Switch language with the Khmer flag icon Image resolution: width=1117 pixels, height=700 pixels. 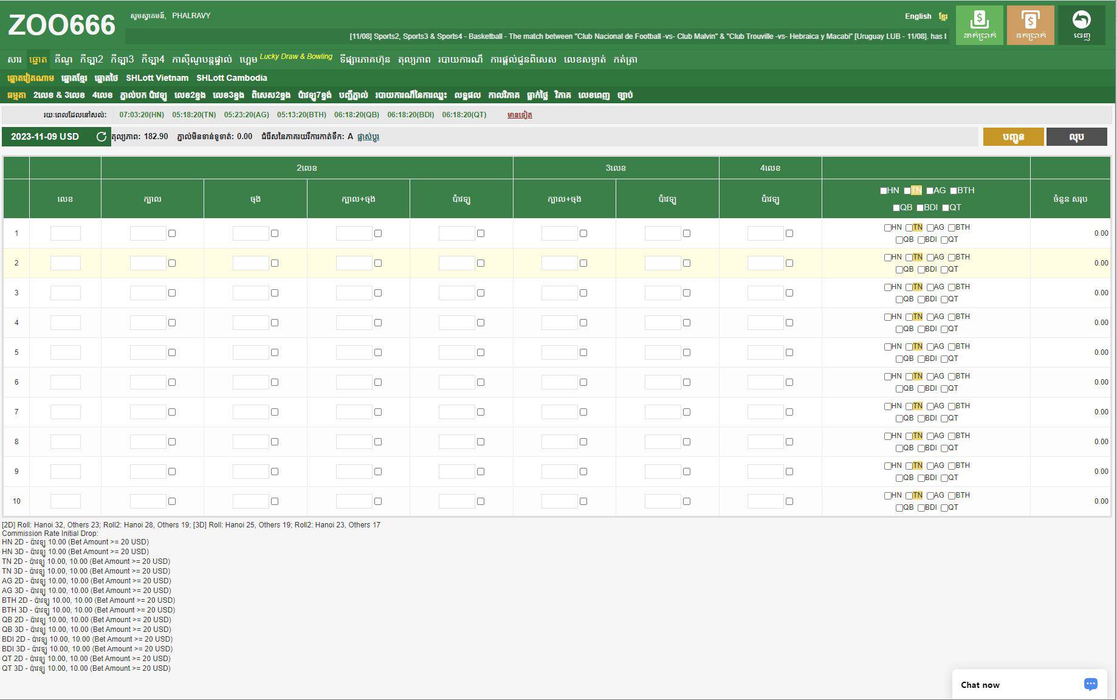click(943, 16)
